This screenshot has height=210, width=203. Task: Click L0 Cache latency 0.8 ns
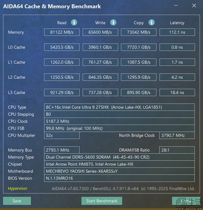(x=177, y=47)
